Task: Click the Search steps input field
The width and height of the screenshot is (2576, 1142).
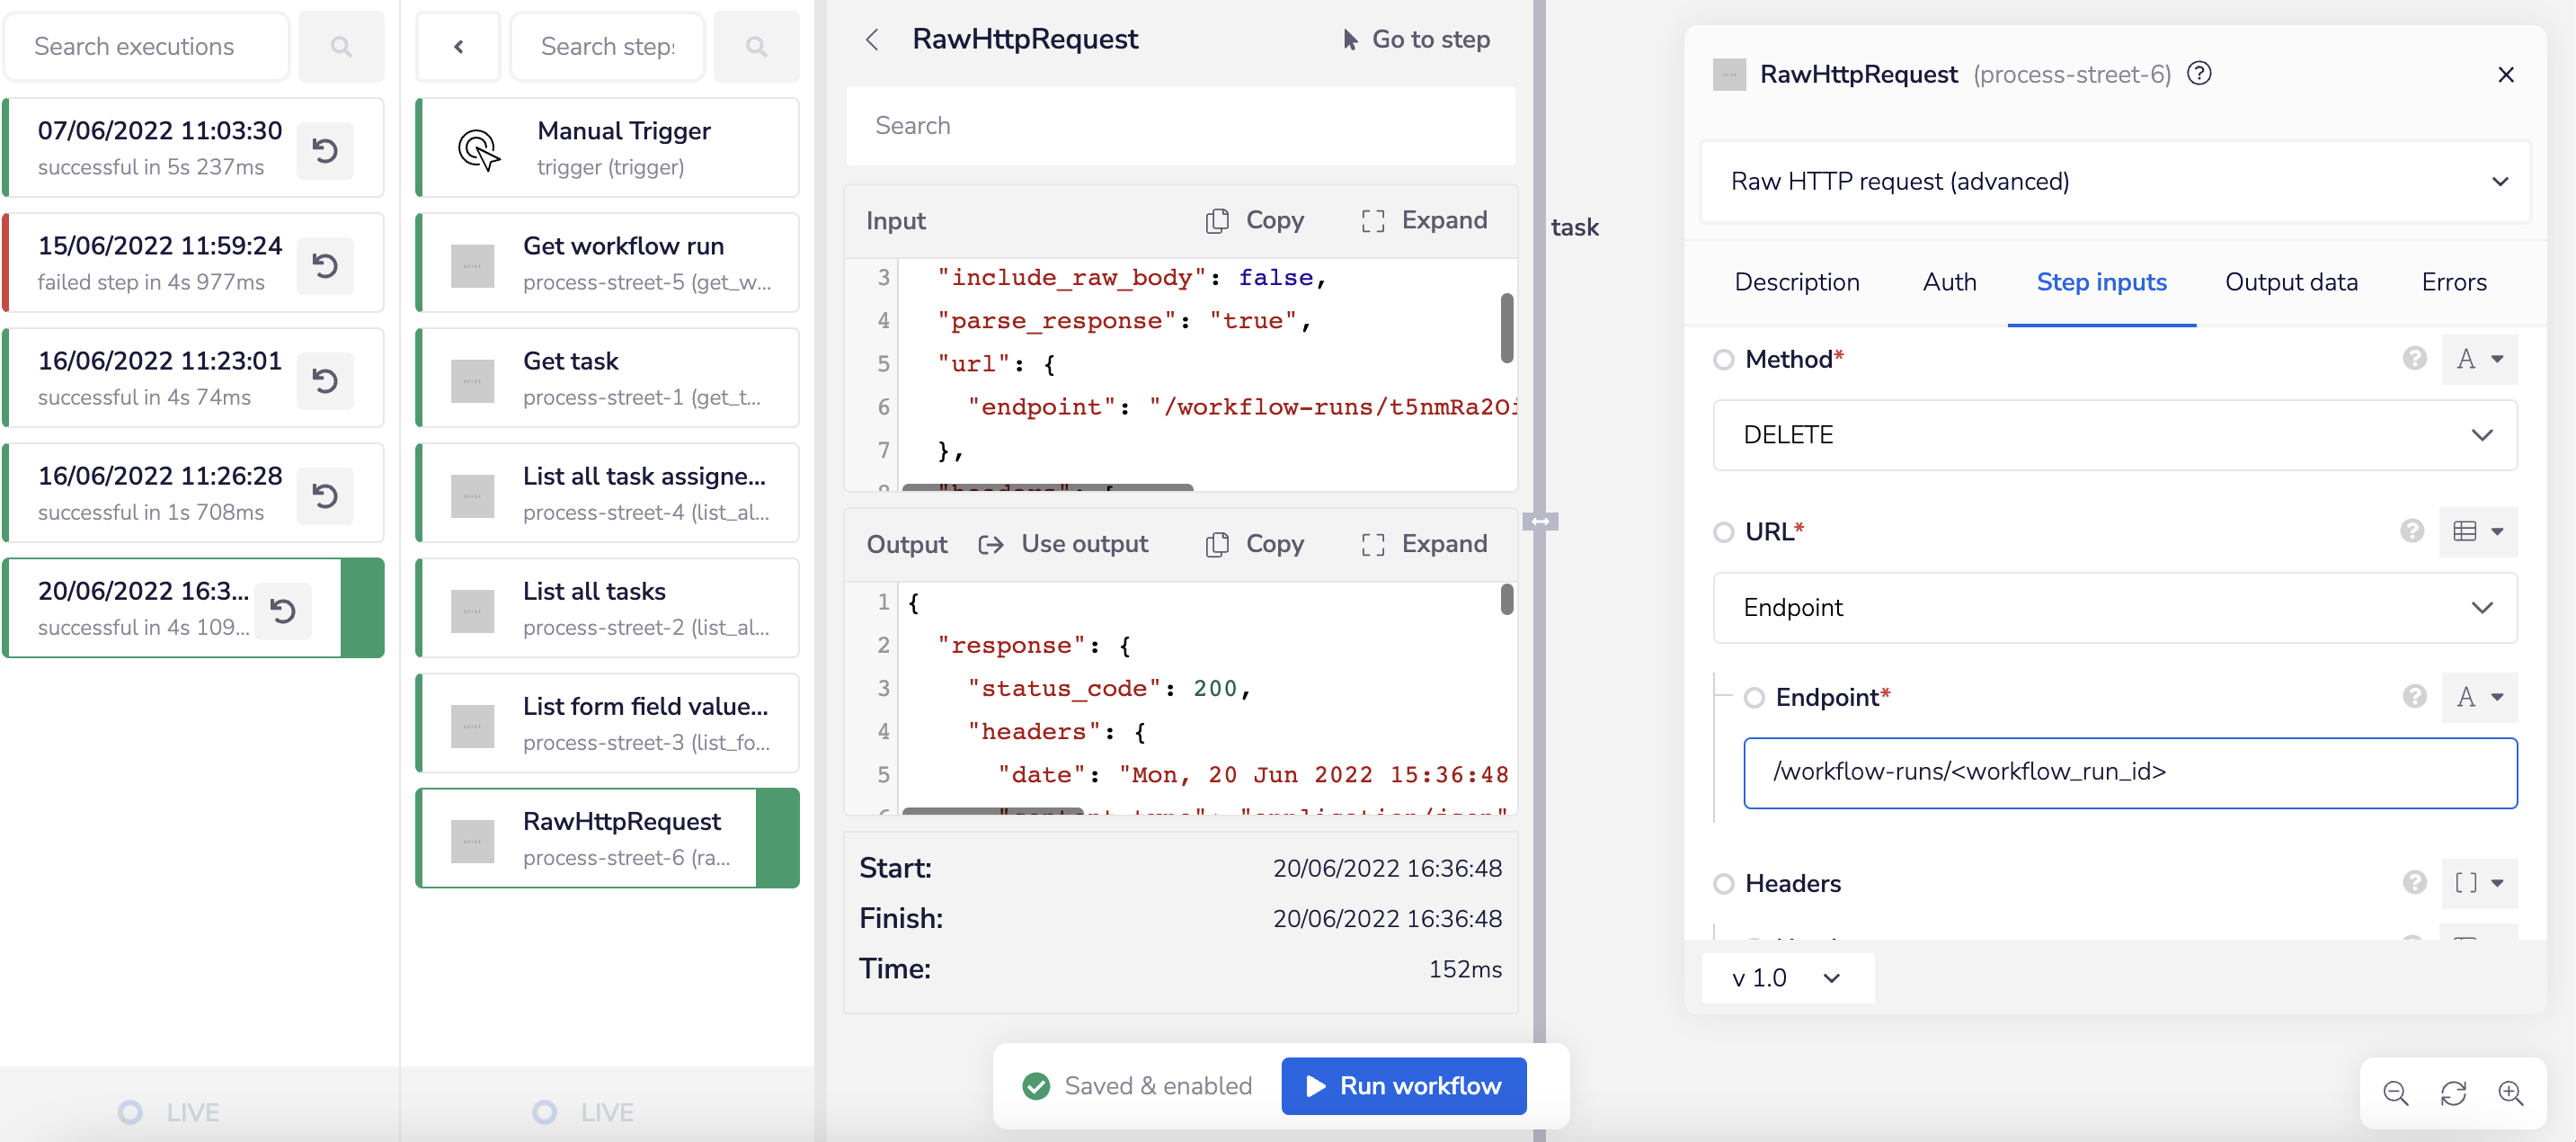Action: click(x=607, y=46)
